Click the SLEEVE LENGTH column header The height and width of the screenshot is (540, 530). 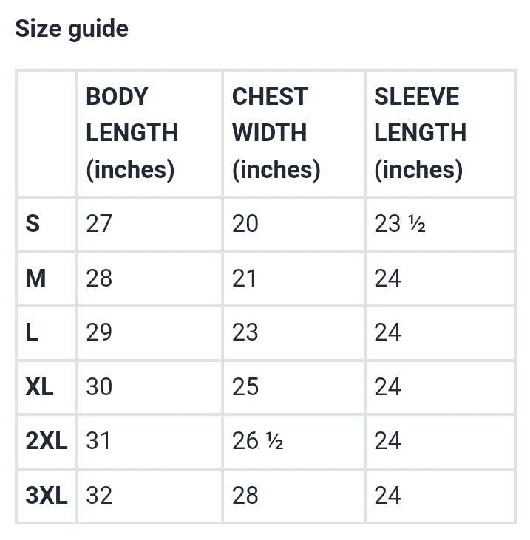pos(419,133)
